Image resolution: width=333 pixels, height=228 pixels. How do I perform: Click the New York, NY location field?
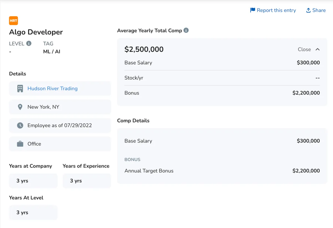[x=43, y=107]
